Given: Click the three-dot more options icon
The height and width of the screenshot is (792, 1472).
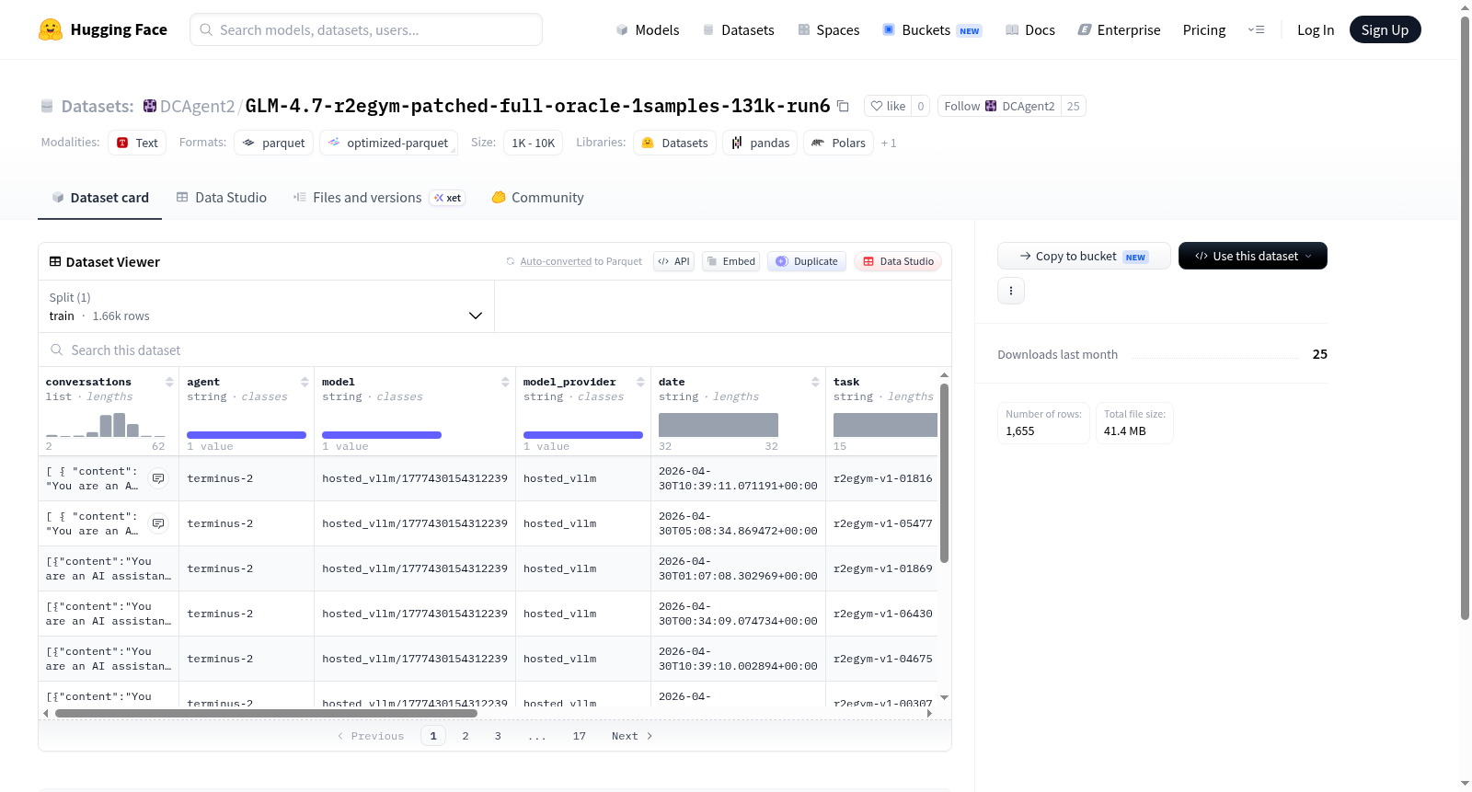Looking at the screenshot, I should point(1011,291).
